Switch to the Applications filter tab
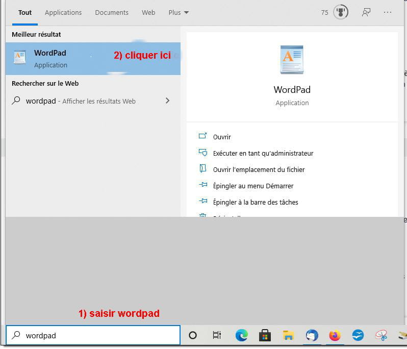Viewport: 407px width, 349px height. (63, 12)
